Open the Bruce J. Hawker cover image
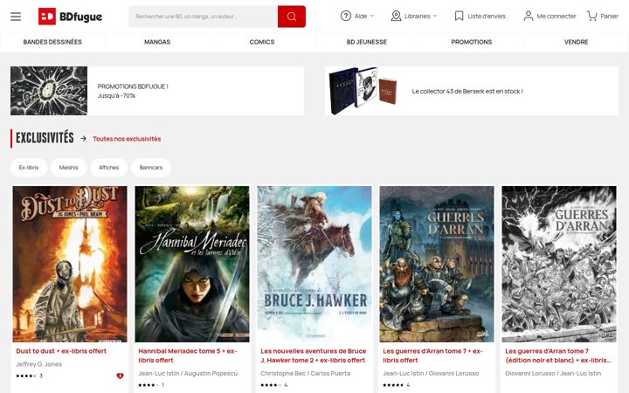 [314, 264]
